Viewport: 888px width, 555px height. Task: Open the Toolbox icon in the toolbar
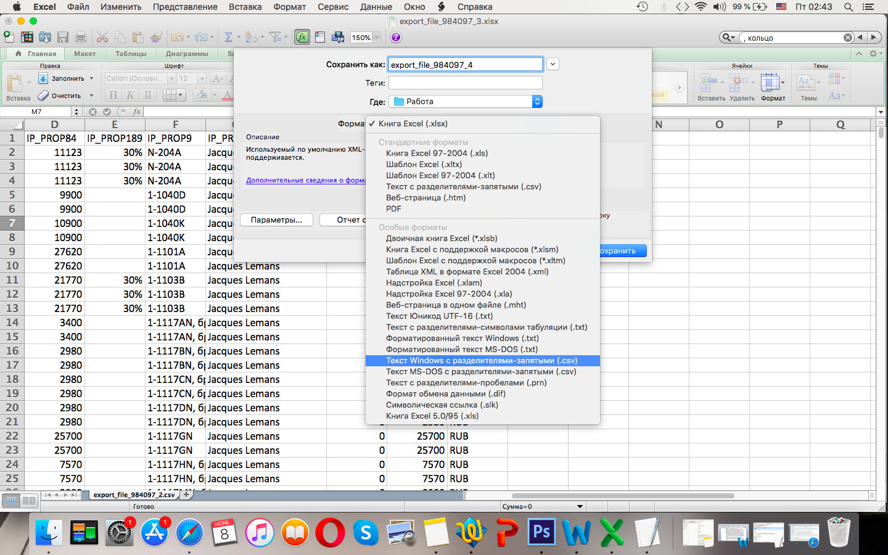[x=320, y=37]
